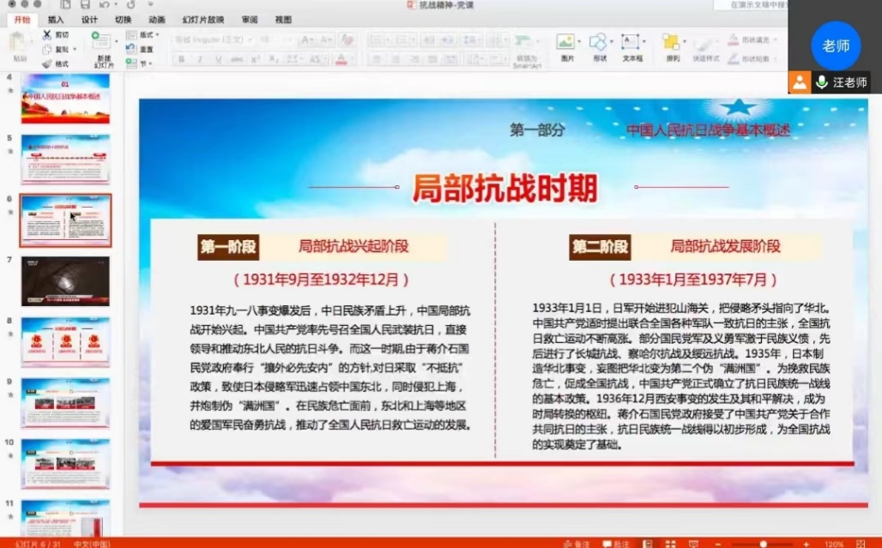Screen dimensions: 882x548
Task: Open the Insert (插入) ribbon tab
Action: pyautogui.click(x=56, y=20)
